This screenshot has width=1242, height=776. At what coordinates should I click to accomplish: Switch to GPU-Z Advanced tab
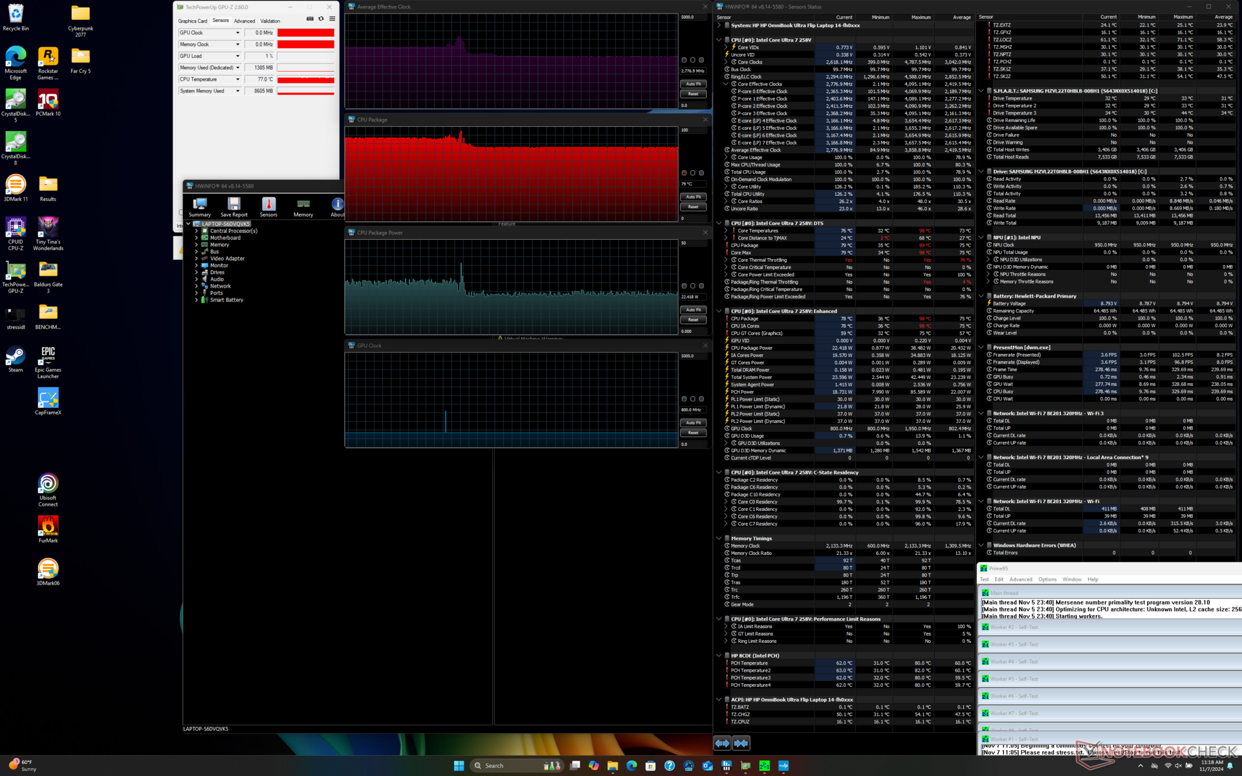(x=245, y=21)
